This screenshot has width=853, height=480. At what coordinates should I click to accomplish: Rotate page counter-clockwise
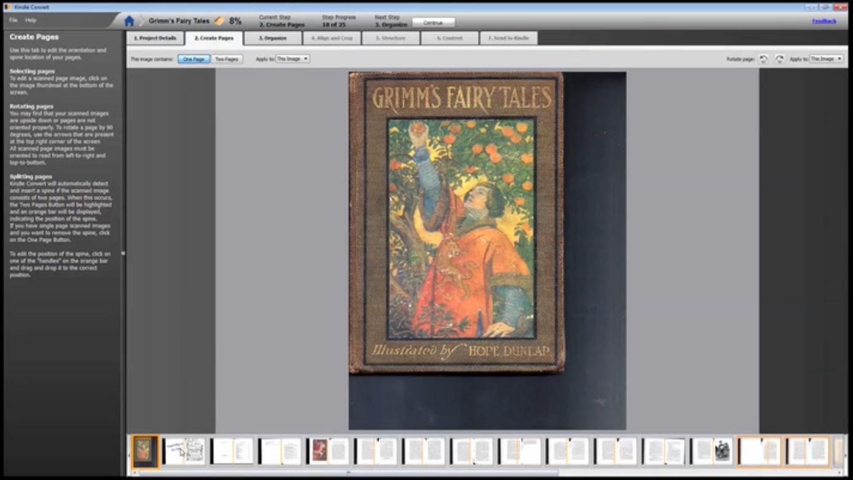click(763, 59)
